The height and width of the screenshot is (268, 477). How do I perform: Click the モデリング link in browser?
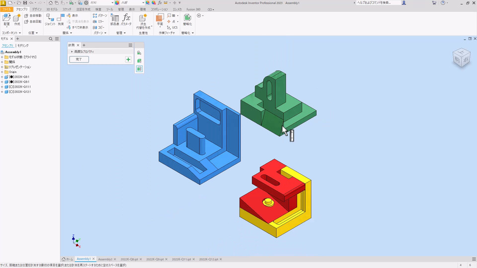coord(23,46)
